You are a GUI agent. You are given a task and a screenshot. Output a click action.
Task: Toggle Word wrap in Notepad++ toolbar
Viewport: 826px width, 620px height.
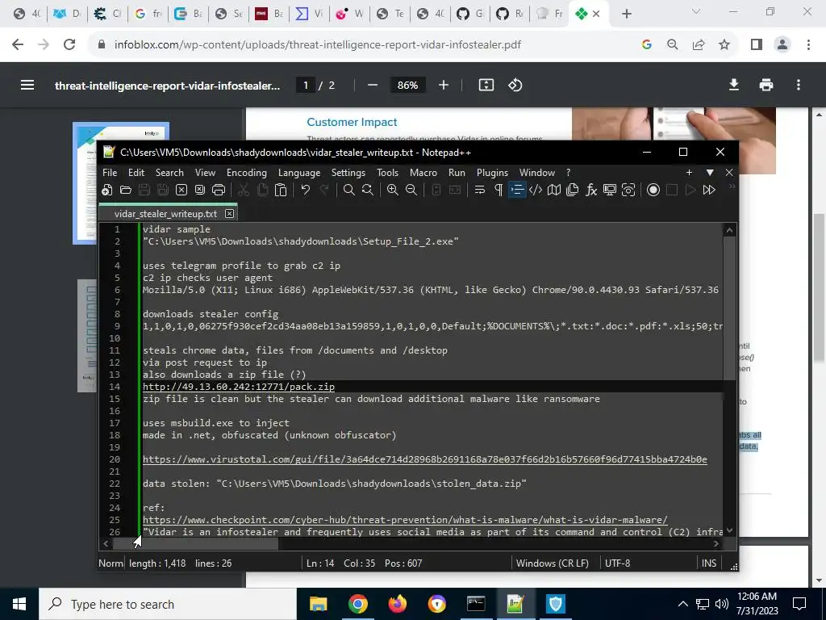[x=479, y=190]
